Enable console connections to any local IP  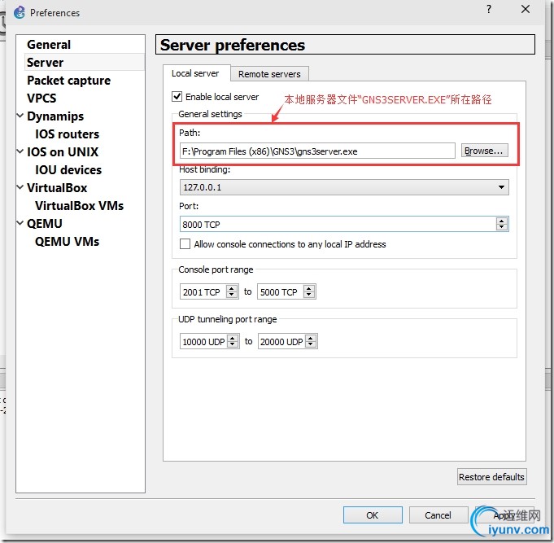tap(185, 244)
